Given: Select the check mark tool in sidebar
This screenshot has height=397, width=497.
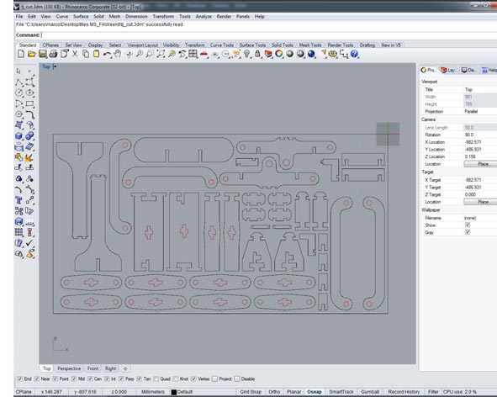Looking at the screenshot, I should point(30,243).
